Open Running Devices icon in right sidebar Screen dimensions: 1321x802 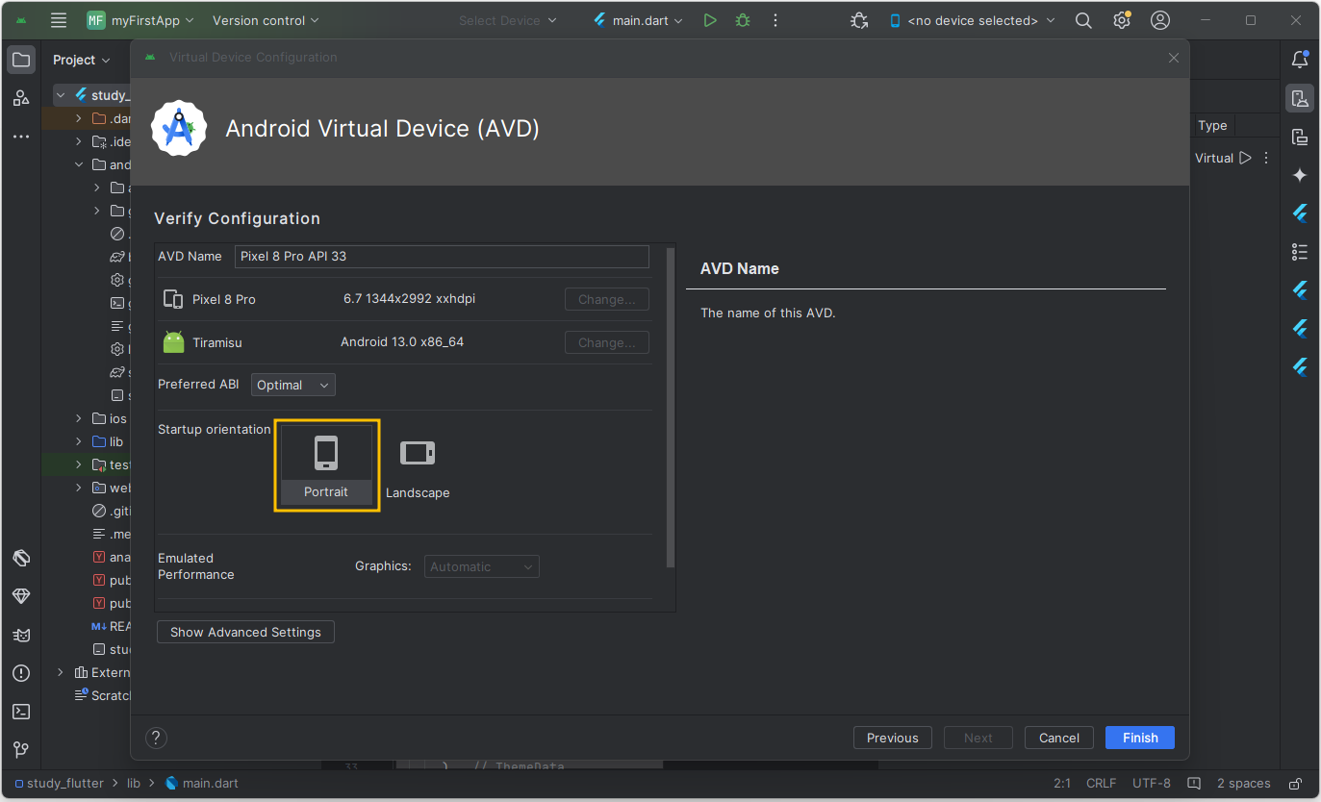tap(1300, 137)
